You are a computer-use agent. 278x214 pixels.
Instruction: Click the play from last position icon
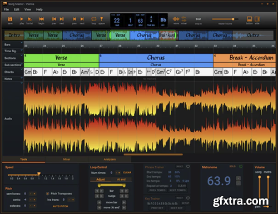pyautogui.click(x=29, y=19)
